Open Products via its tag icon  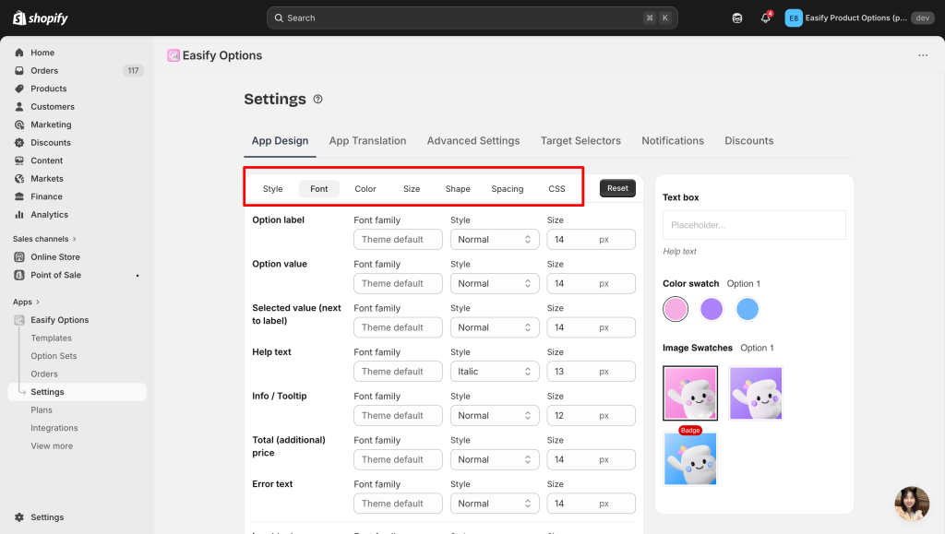[x=19, y=89]
